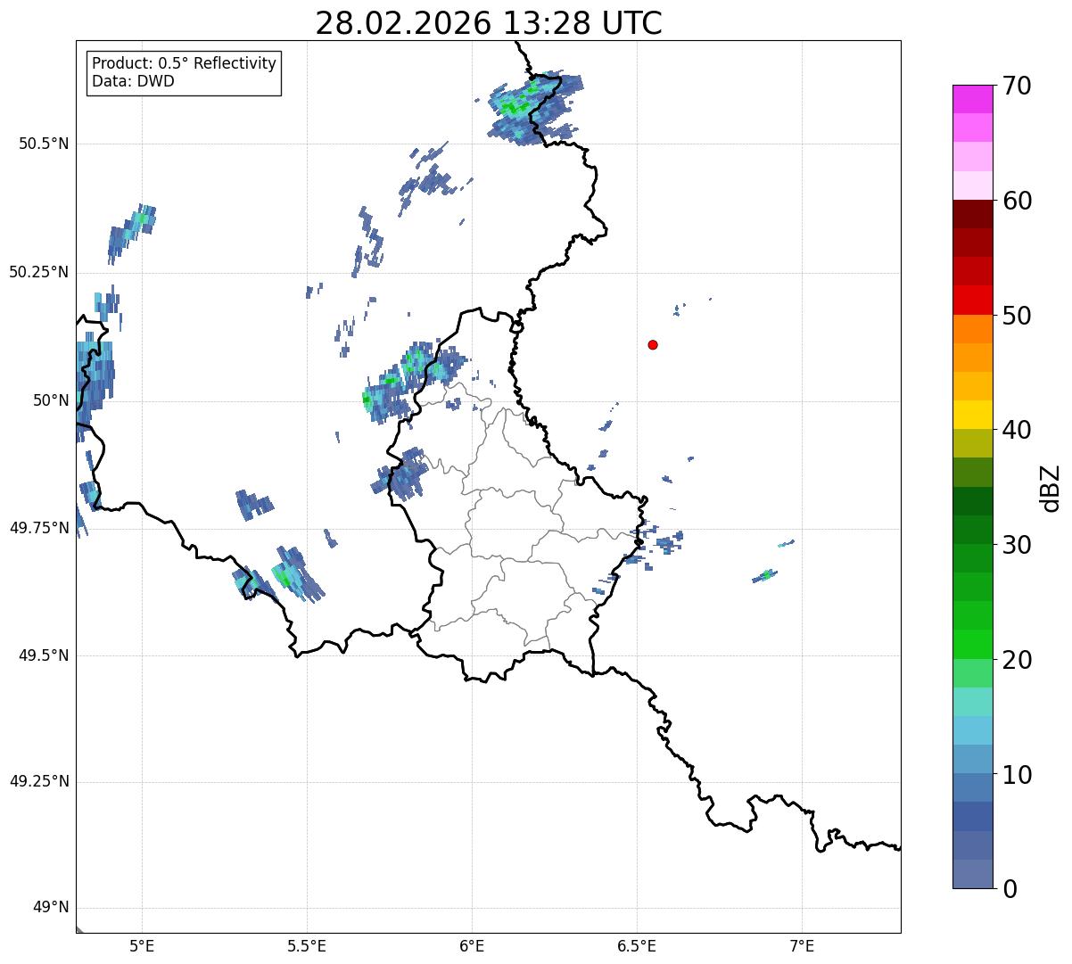Click the Data: DWD label
1072x964 pixels.
pyautogui.click(x=133, y=81)
